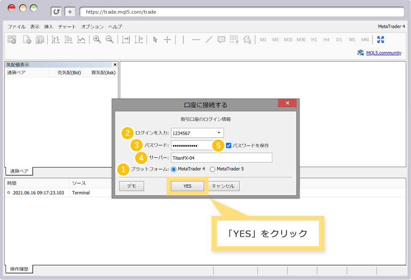Select the horizontal line drawing tool
Screen dimensions: 411x280
pyautogui.click(x=196, y=40)
